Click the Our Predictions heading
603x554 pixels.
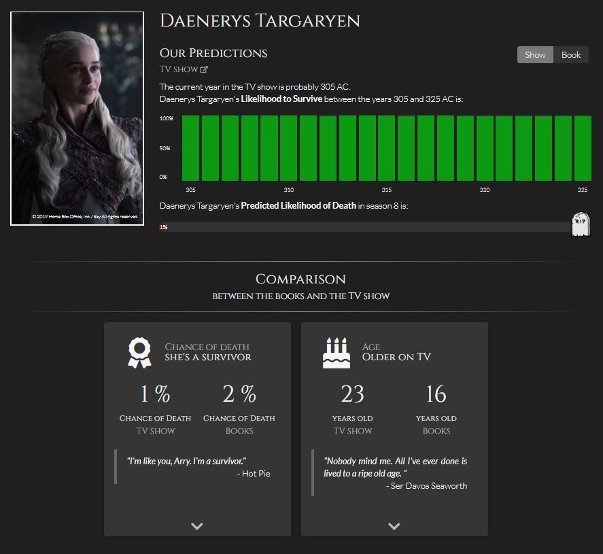213,53
